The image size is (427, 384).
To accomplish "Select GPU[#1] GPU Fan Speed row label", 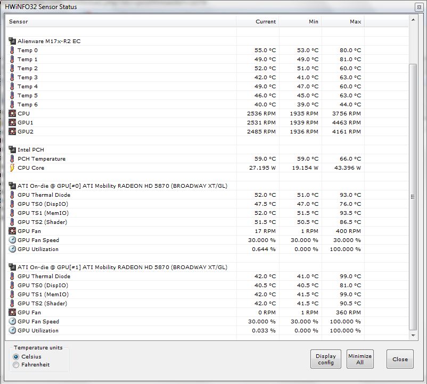I will (38, 321).
